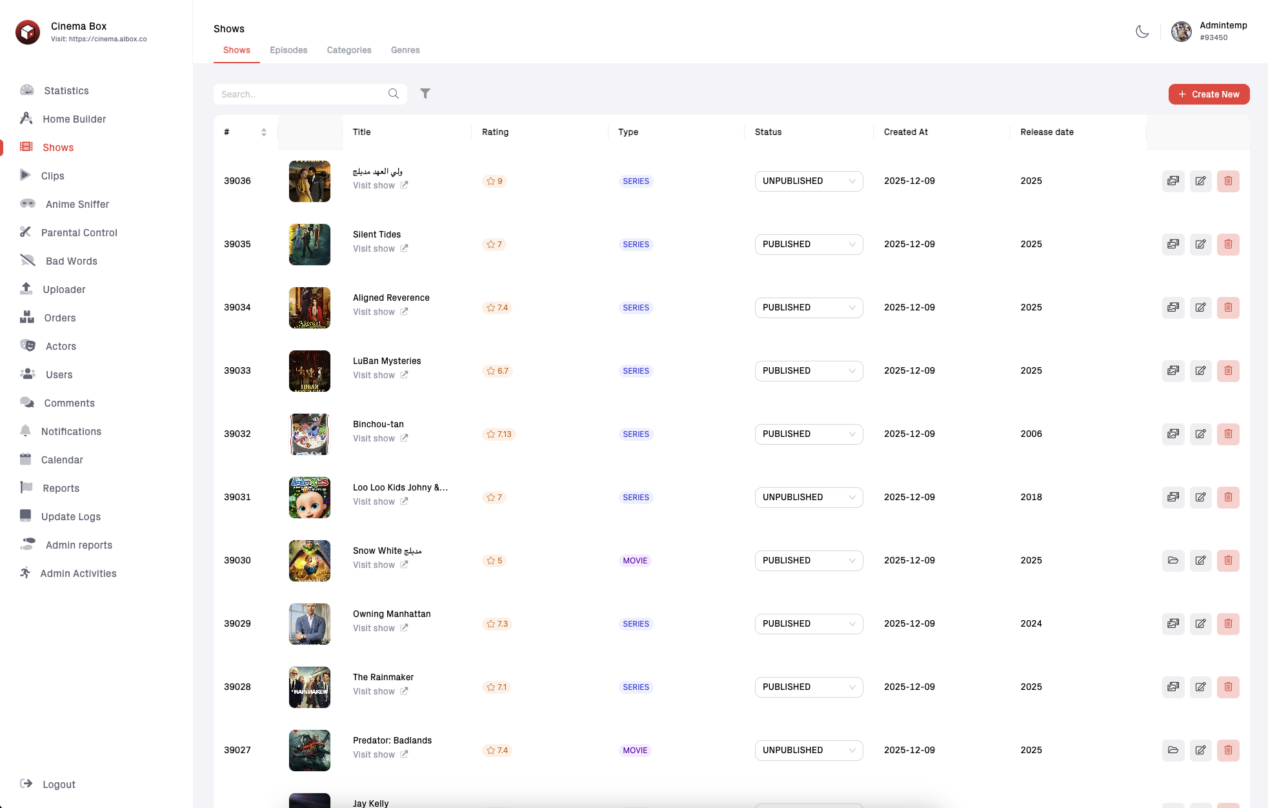The image size is (1268, 808).
Task: Open the Anime Sniffer section
Action: coord(77,204)
